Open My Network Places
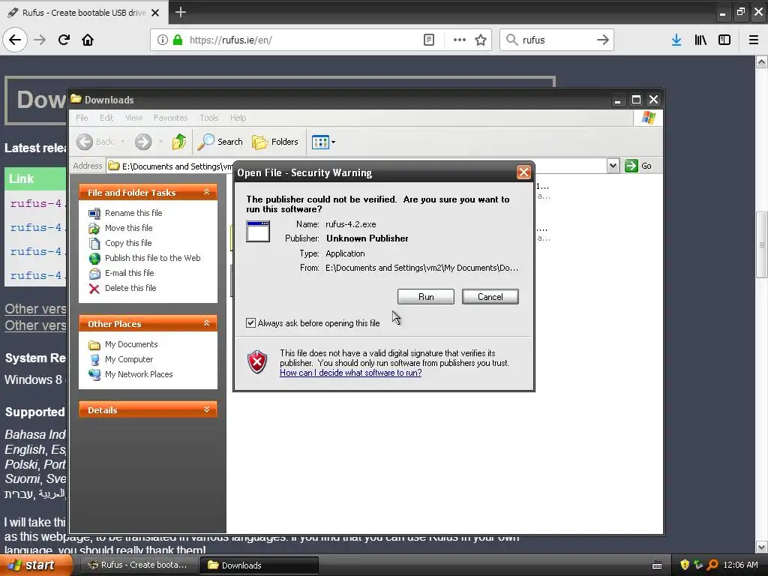 tap(130, 374)
